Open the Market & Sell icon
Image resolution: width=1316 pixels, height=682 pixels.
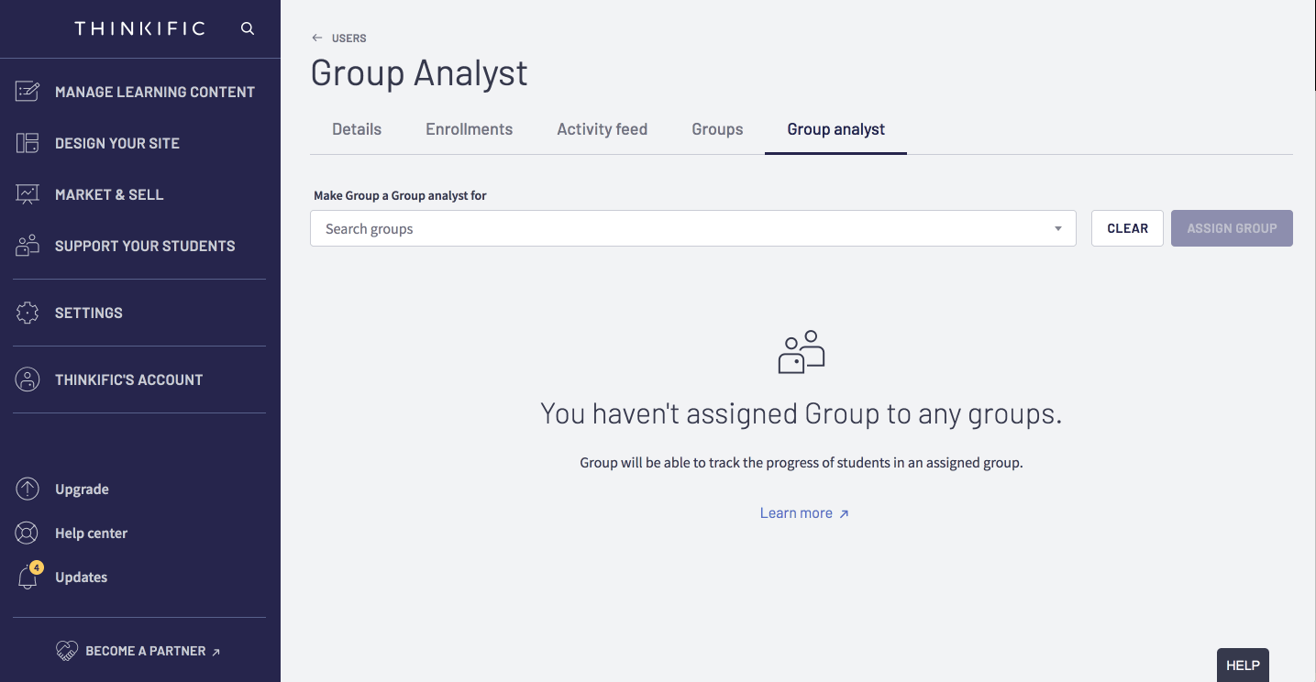27,193
